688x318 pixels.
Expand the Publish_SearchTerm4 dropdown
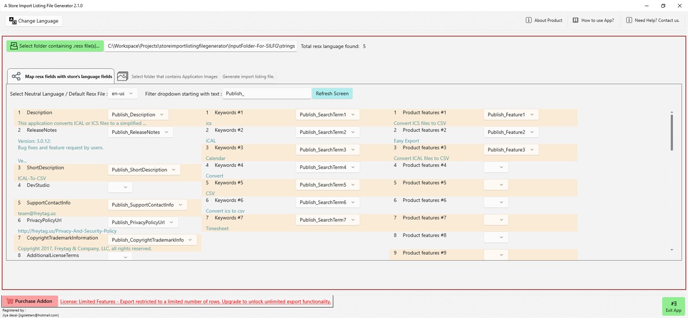[328, 167]
